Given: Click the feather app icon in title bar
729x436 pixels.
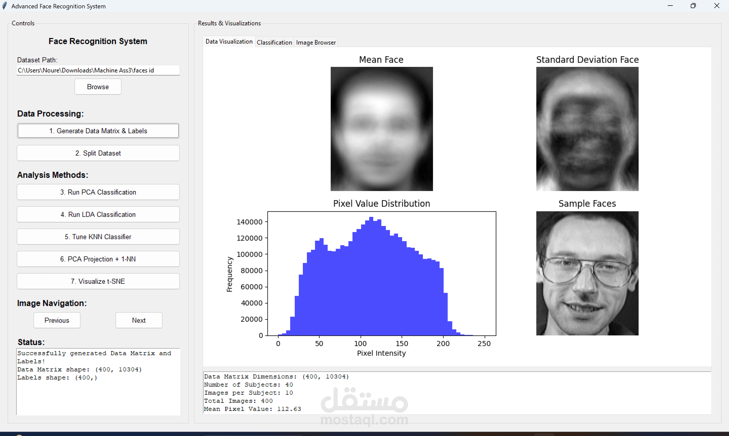Looking at the screenshot, I should [4, 6].
